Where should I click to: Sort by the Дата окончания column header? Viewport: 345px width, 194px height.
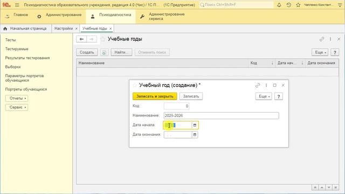click(x=322, y=63)
